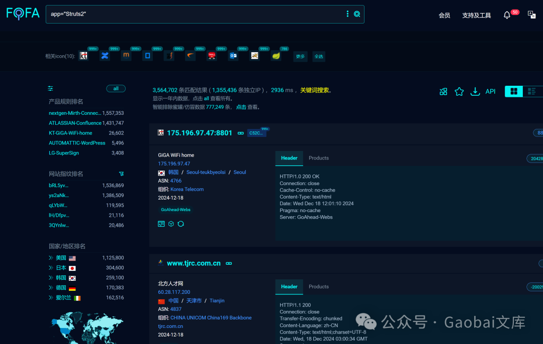
Task: Open the three-dot options in search box
Action: tap(347, 14)
